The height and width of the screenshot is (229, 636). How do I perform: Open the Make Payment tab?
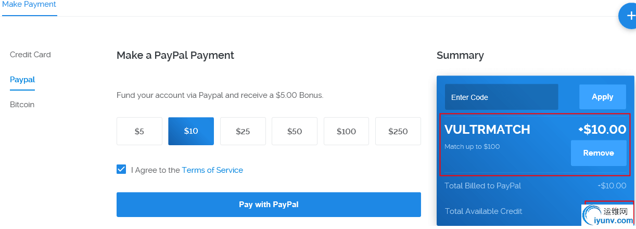29,5
